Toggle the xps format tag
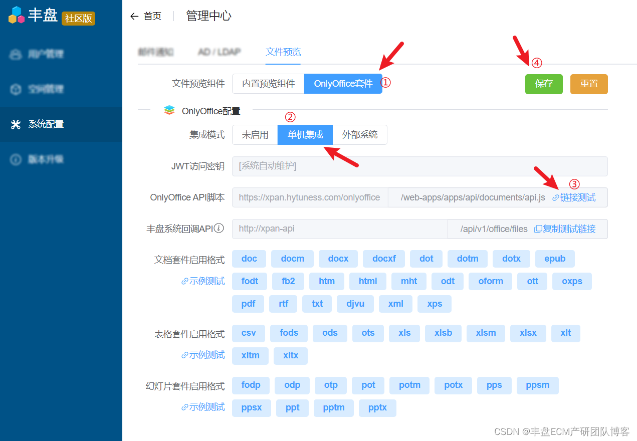The width and height of the screenshot is (637, 441). [435, 304]
